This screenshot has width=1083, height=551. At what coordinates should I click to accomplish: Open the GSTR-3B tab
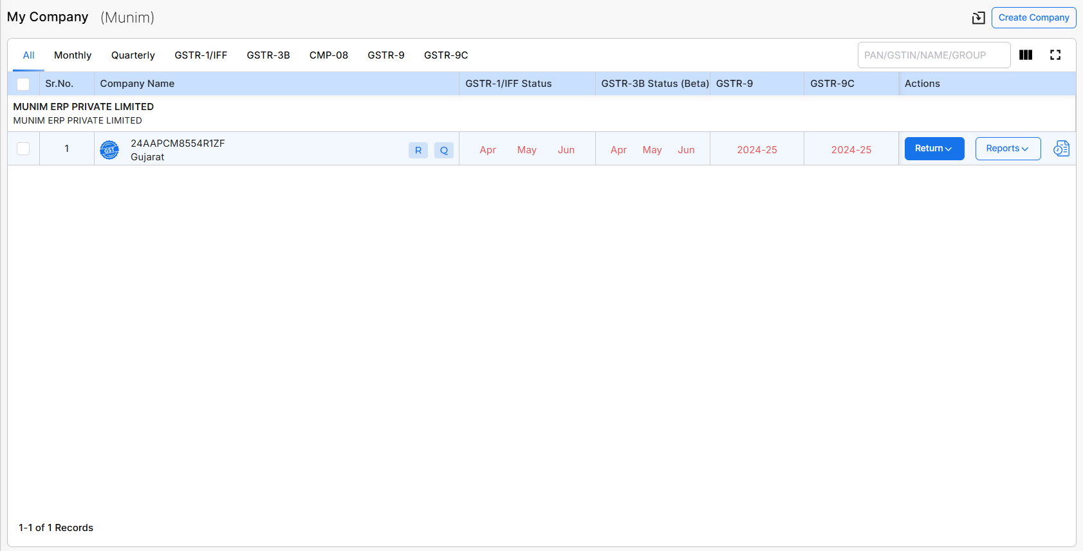[268, 55]
